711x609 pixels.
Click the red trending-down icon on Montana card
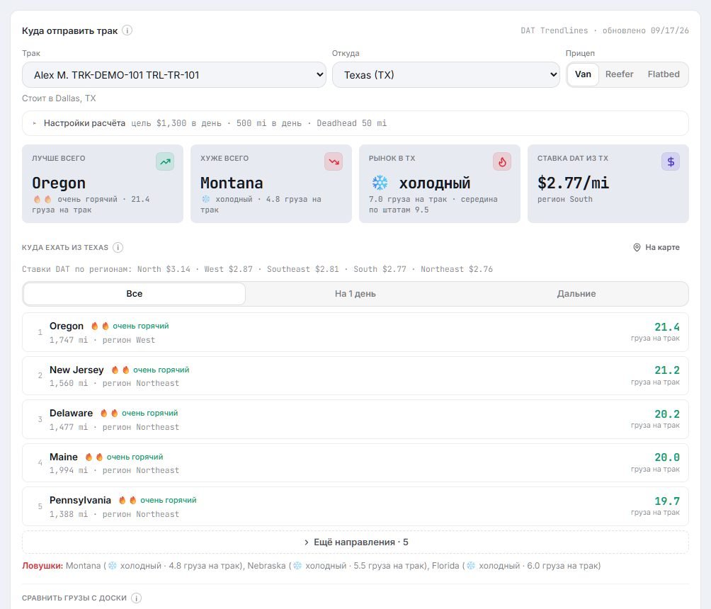click(x=334, y=161)
